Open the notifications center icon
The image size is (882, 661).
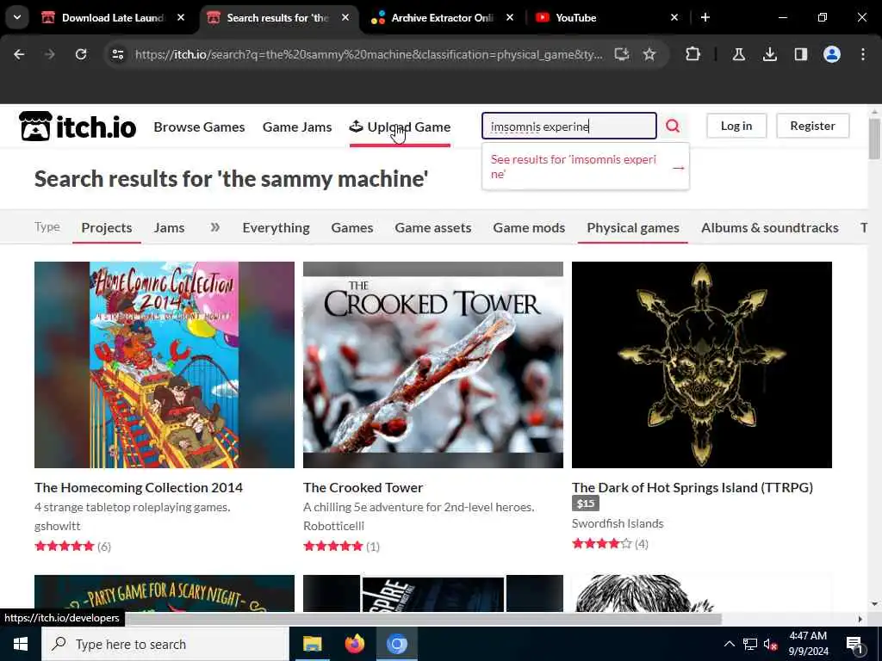click(854, 644)
